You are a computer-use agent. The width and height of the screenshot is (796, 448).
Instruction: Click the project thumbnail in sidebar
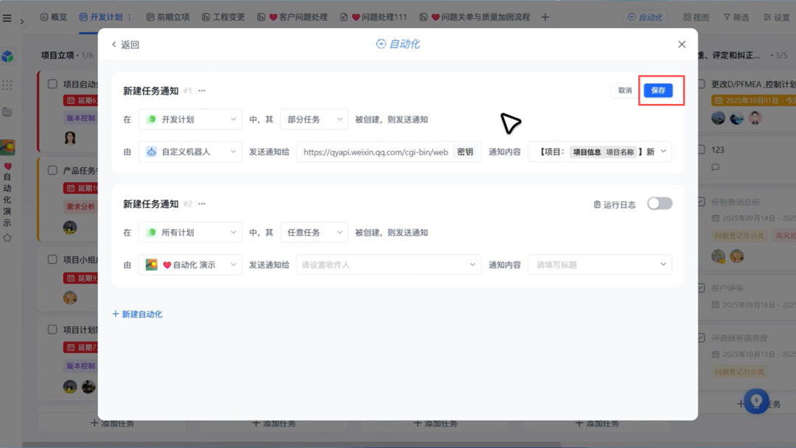(x=7, y=147)
